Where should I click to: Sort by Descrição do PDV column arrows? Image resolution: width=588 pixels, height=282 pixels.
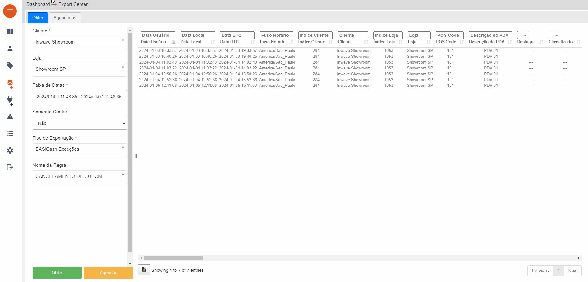coord(510,42)
